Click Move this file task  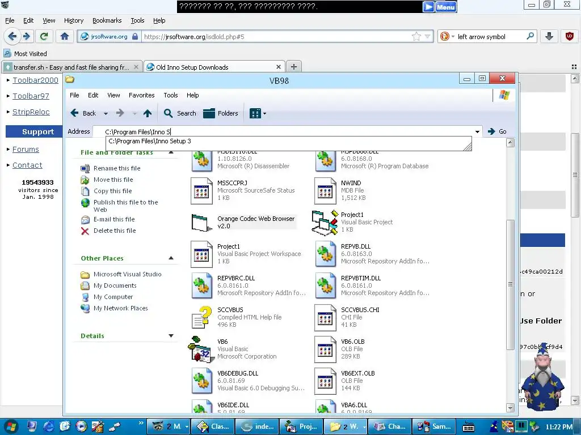pos(113,180)
